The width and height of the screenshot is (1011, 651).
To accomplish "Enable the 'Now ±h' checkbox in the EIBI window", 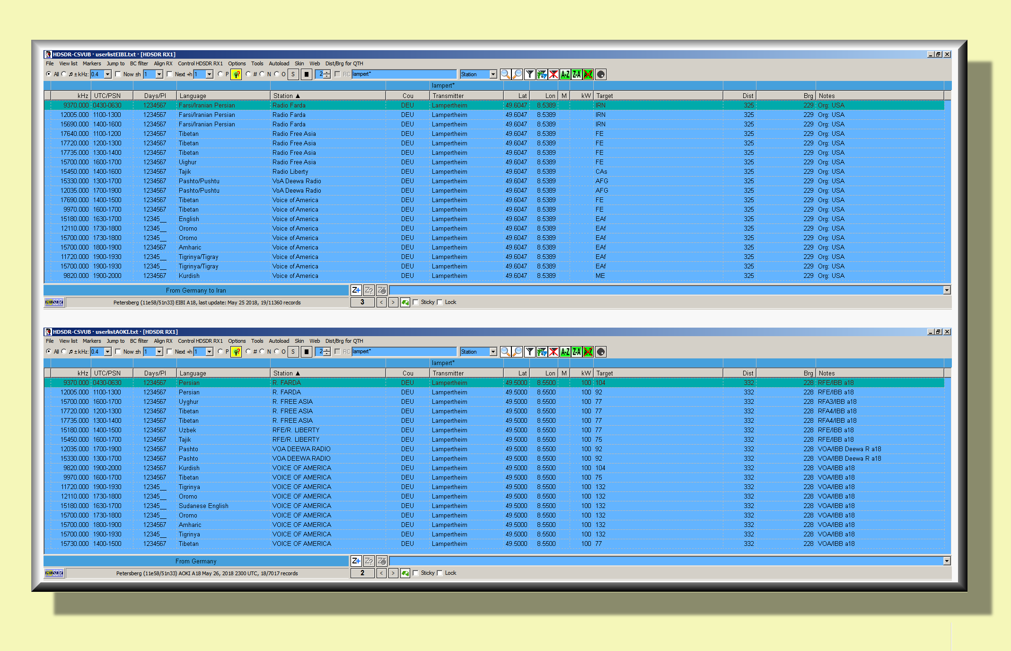I will (118, 74).
